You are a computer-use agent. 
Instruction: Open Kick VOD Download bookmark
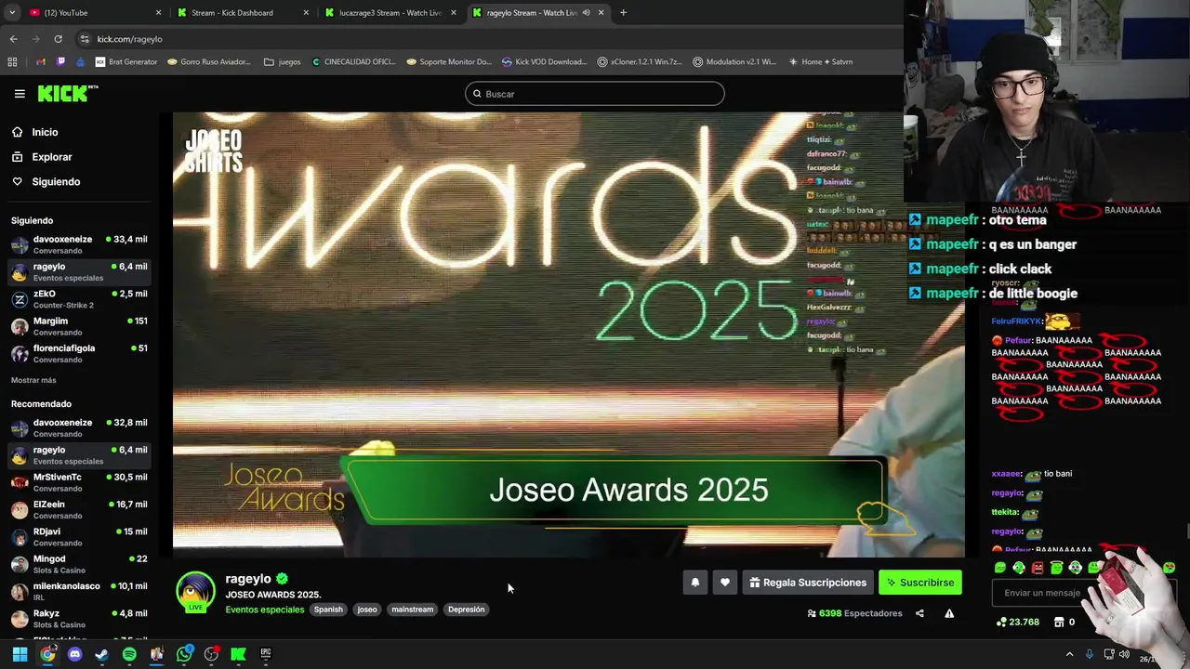tap(544, 62)
